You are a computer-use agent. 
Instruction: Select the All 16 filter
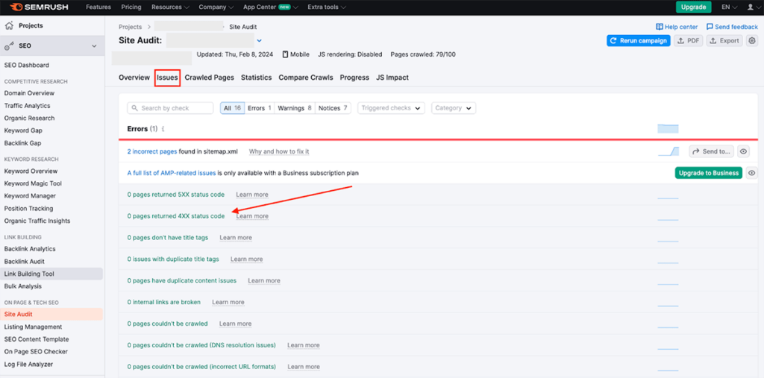(x=233, y=108)
